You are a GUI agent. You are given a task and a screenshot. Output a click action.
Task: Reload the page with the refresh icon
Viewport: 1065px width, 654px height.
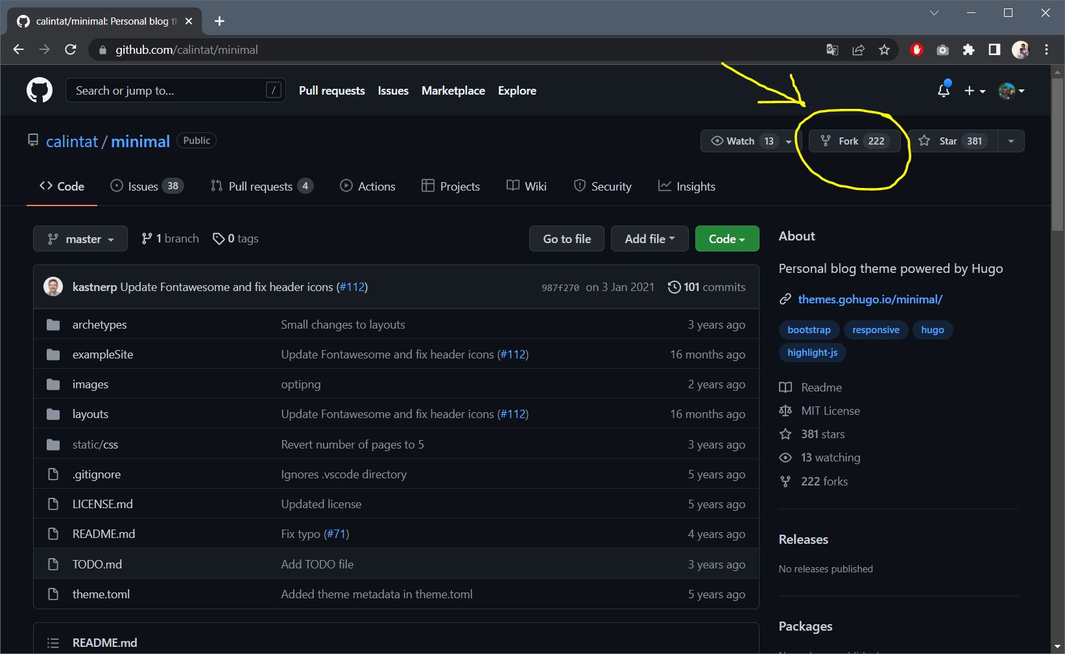coord(71,49)
